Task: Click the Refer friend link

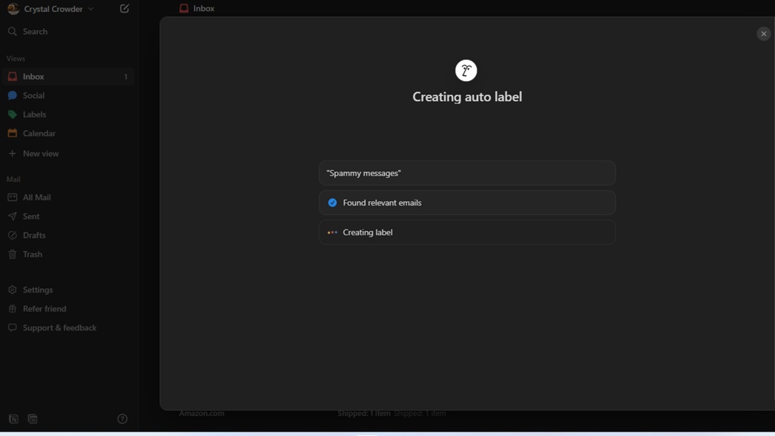Action: pyautogui.click(x=44, y=309)
